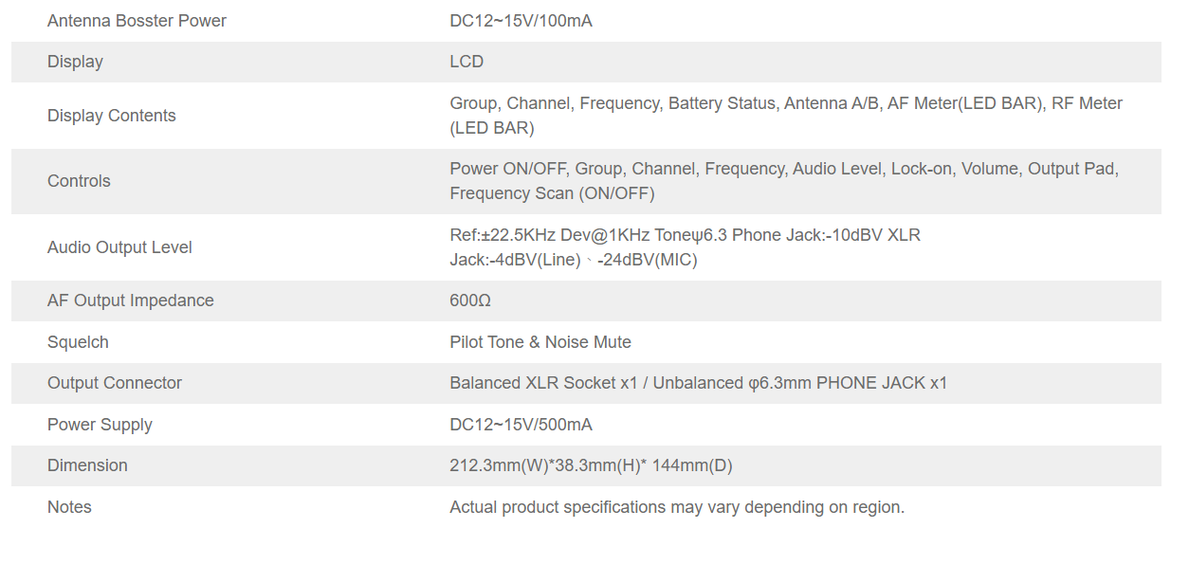Click the DC12~15V/100mA value
Screen dimensions: 1189x583
point(521,21)
